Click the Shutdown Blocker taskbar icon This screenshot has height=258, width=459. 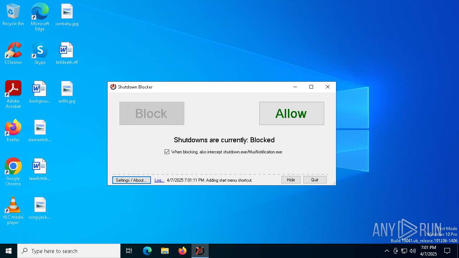coord(200,251)
